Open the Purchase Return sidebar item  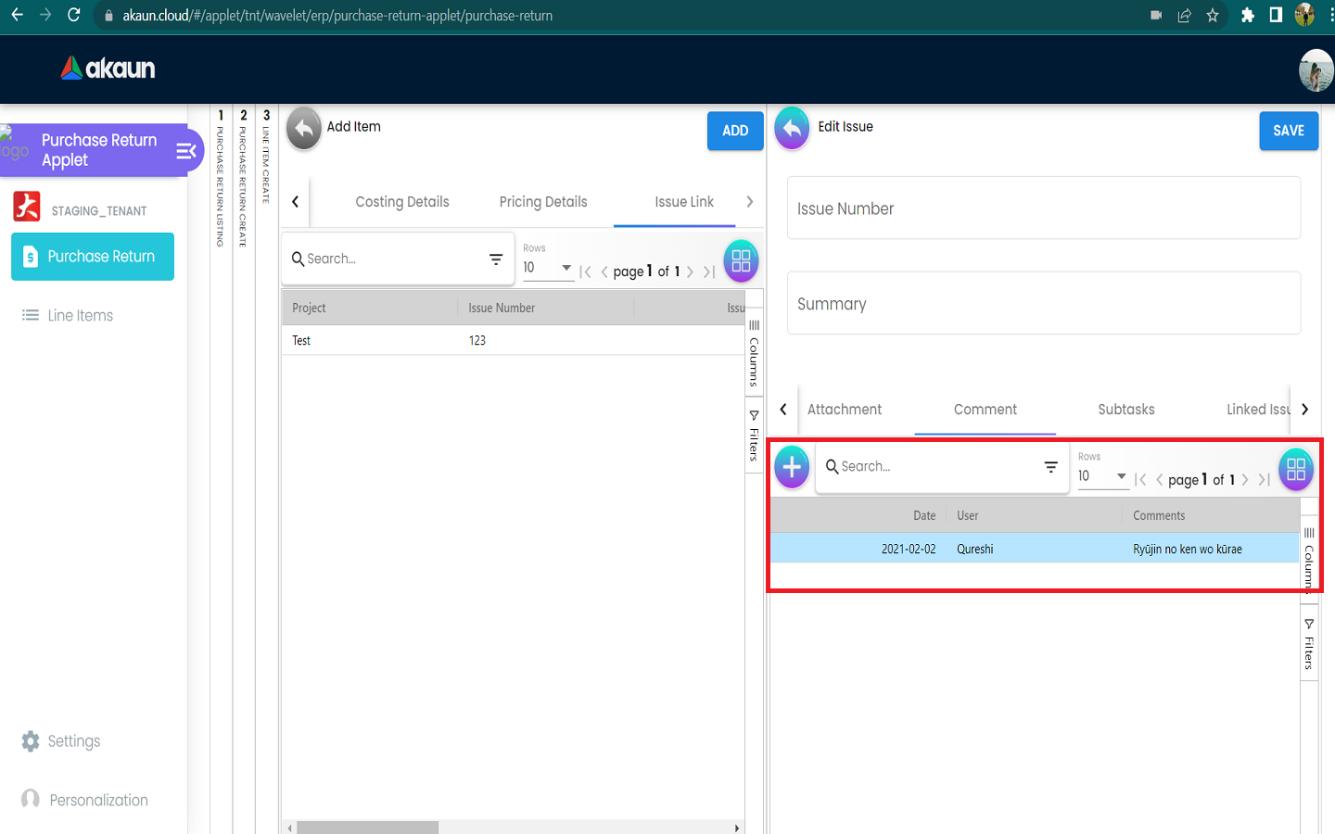pos(93,257)
